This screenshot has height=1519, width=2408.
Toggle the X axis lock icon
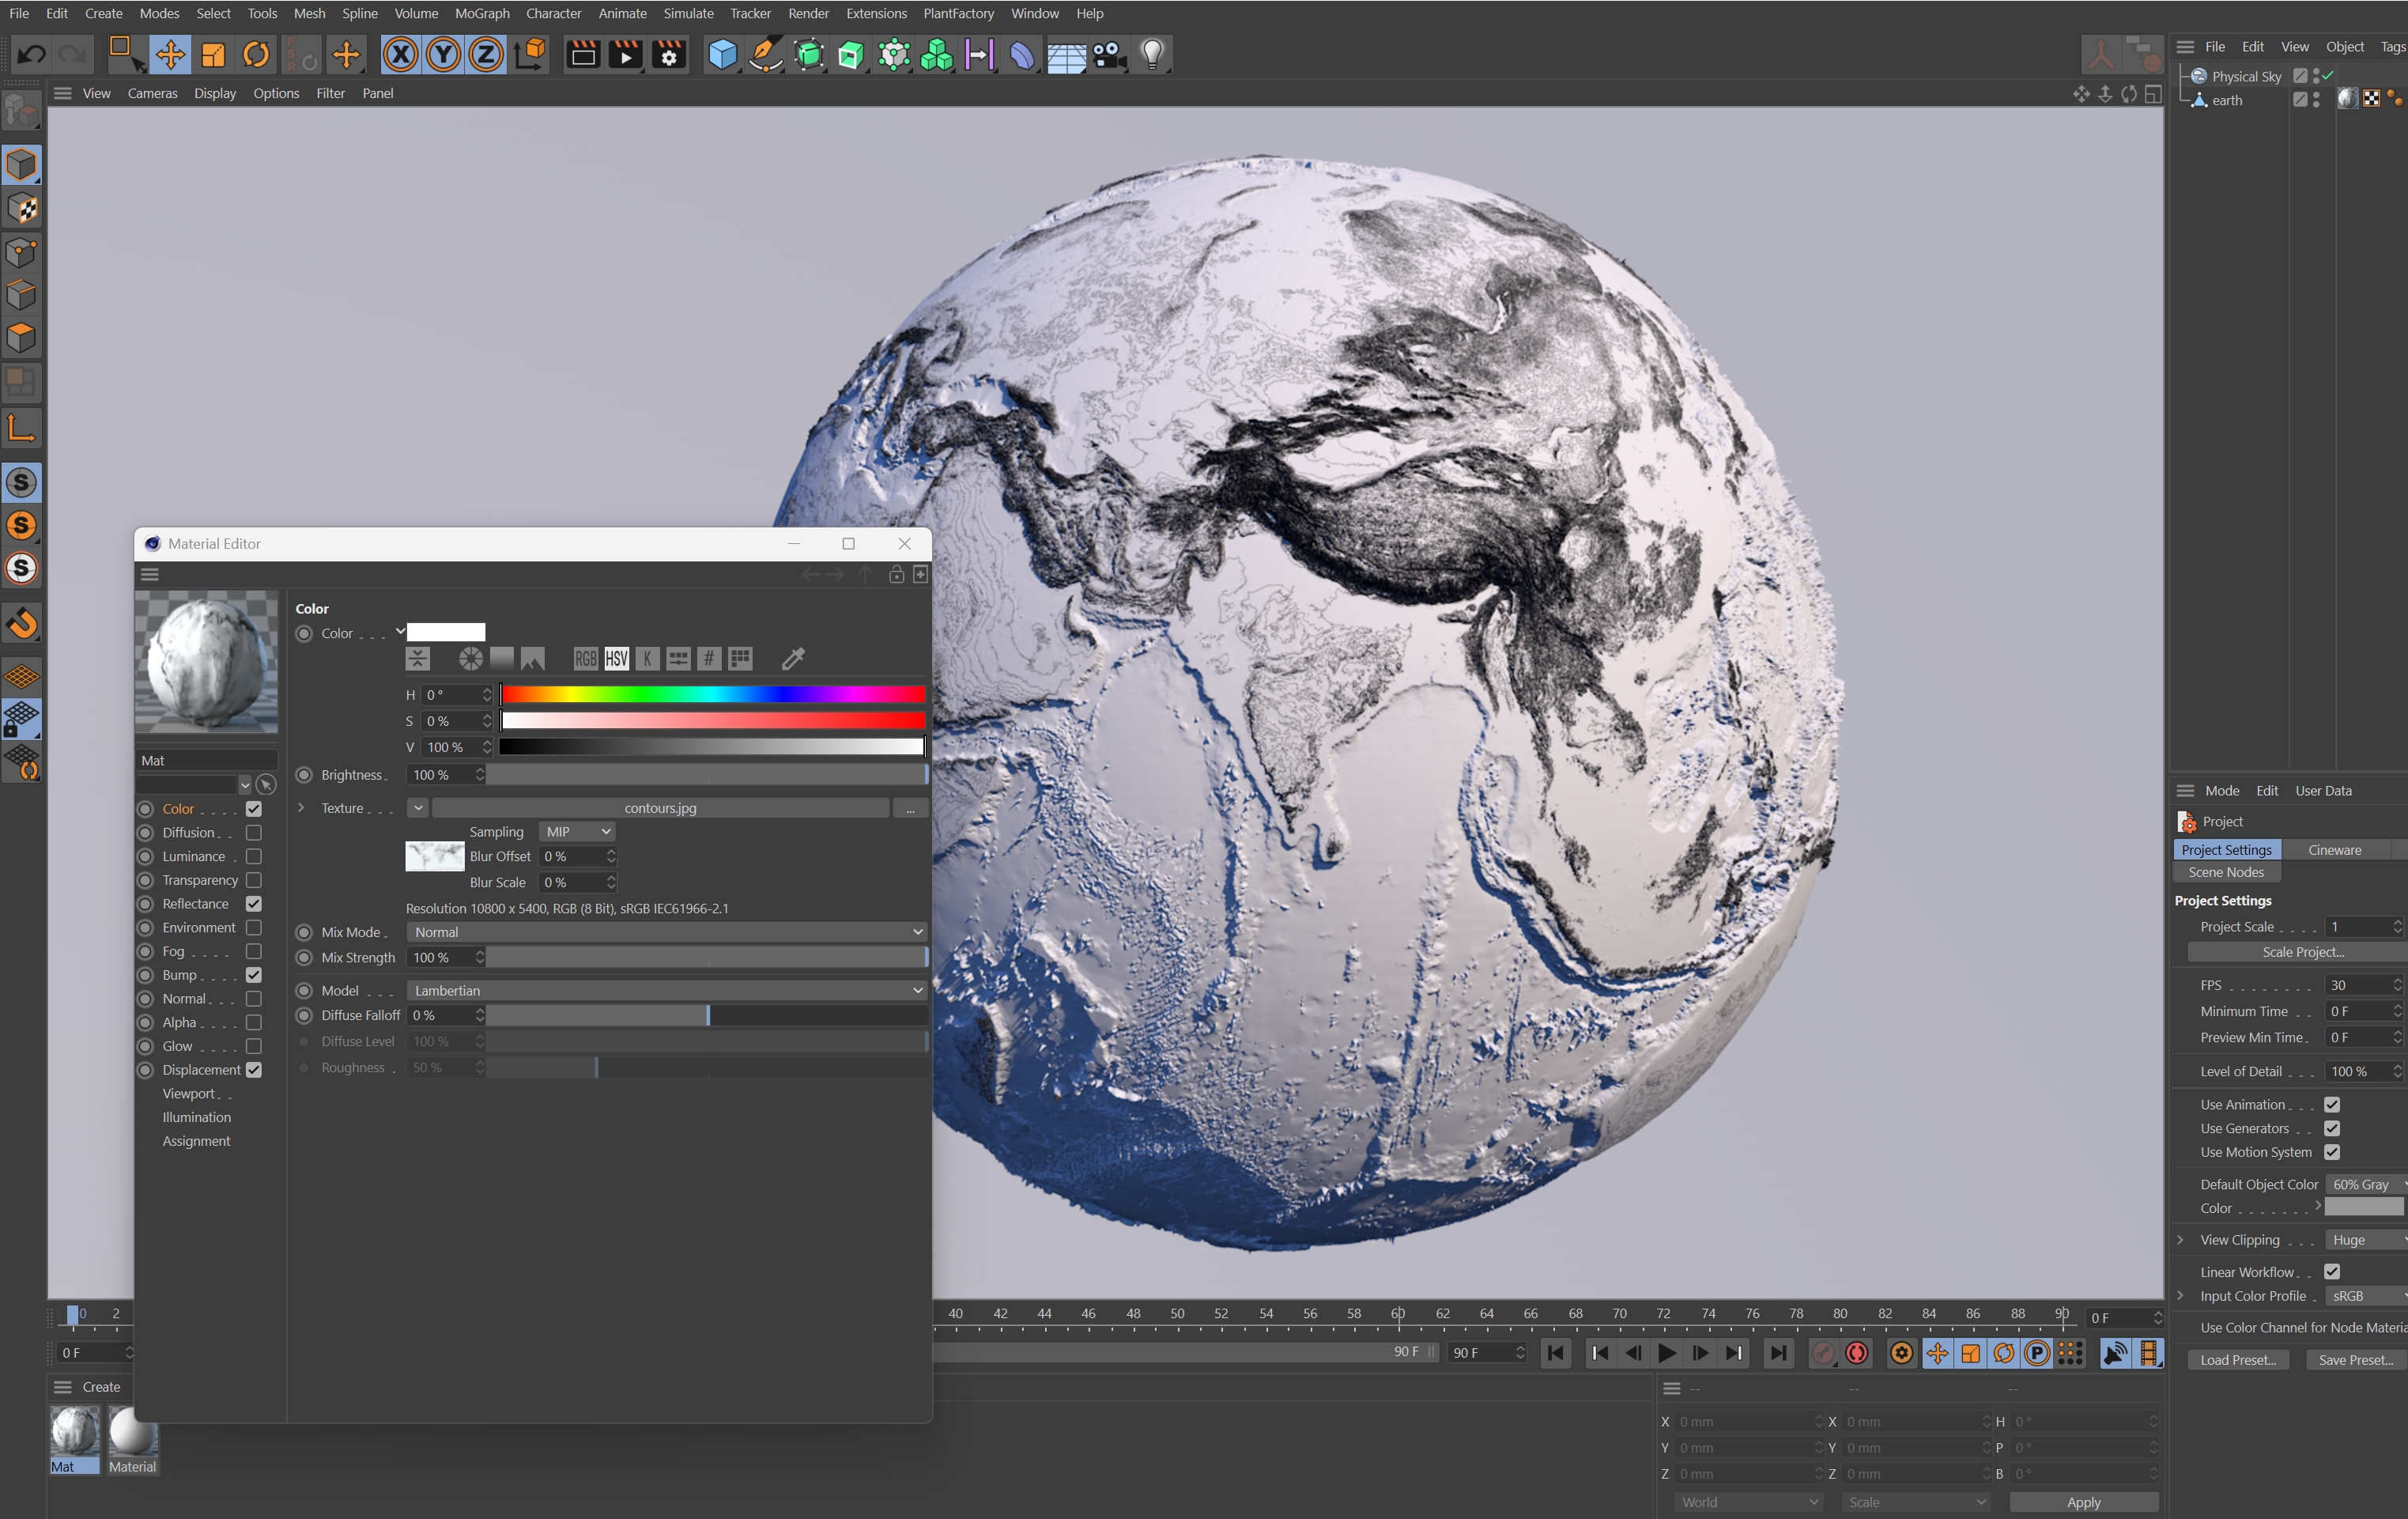pos(400,54)
